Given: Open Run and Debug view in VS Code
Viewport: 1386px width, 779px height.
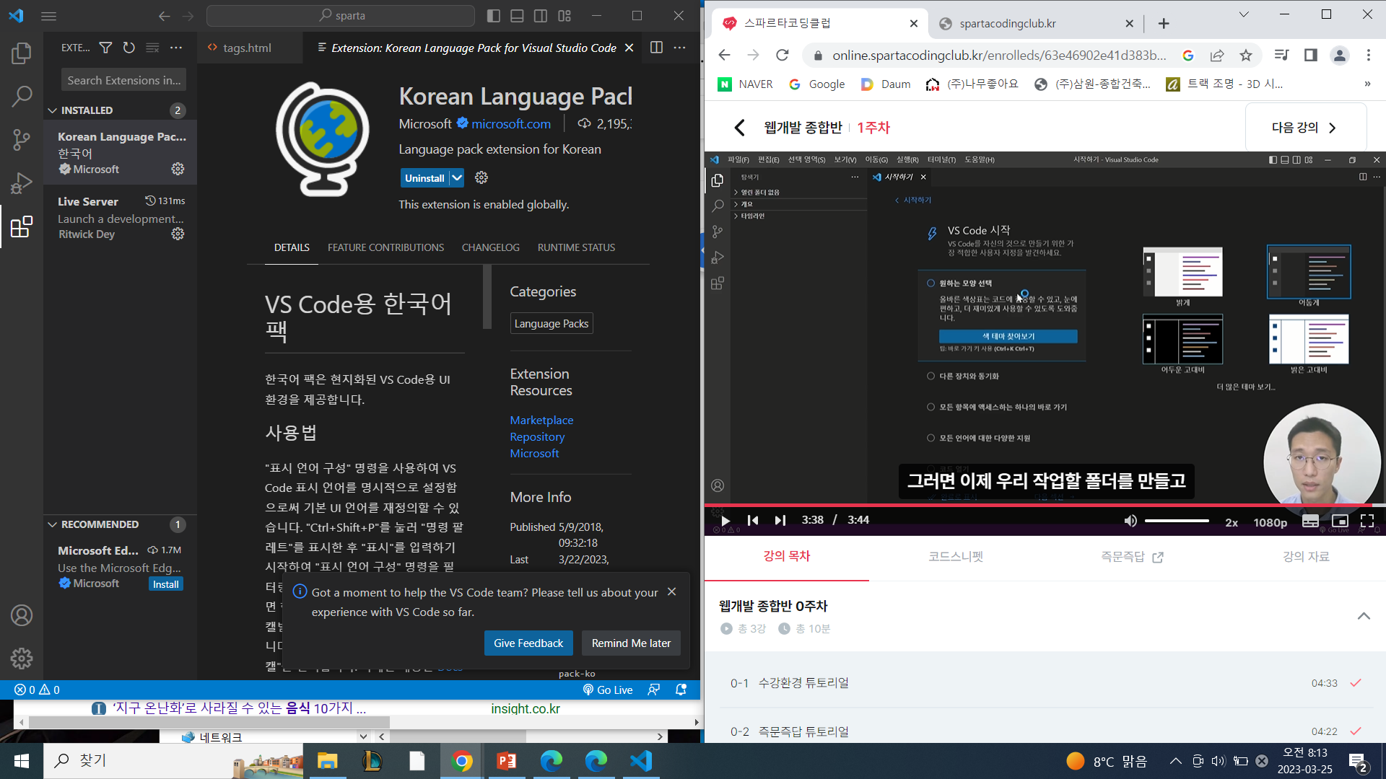Looking at the screenshot, I should (22, 183).
